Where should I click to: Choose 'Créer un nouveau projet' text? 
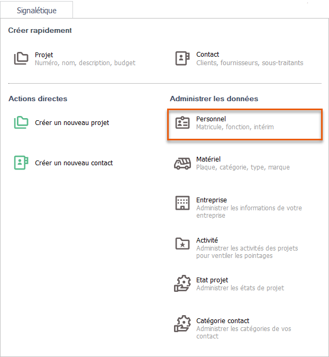click(x=72, y=123)
